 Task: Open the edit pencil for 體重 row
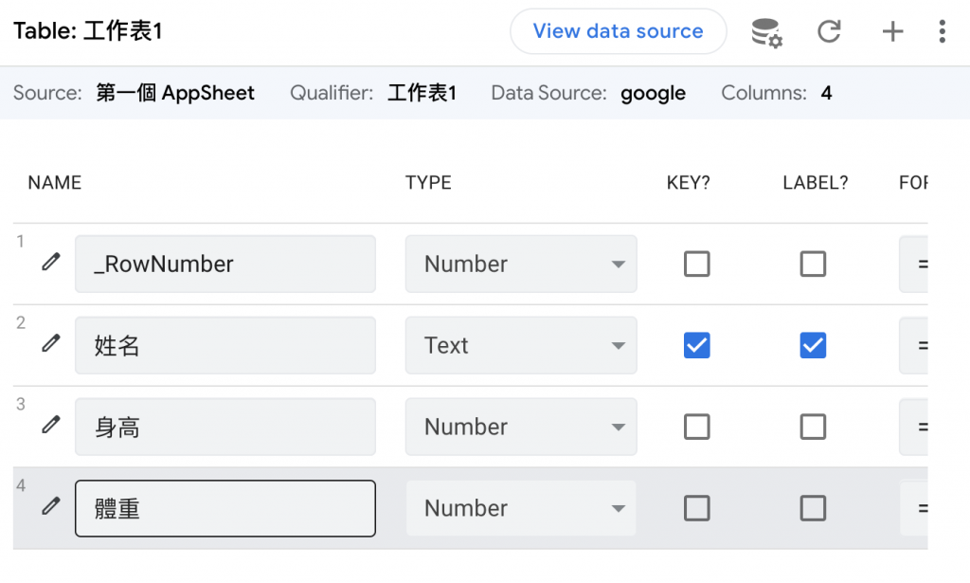pos(51,507)
